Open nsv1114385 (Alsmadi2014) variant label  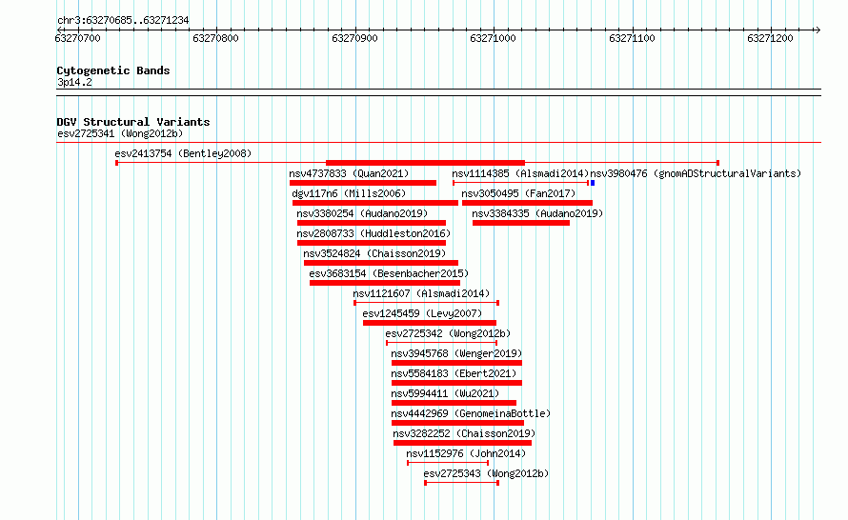pos(520,173)
